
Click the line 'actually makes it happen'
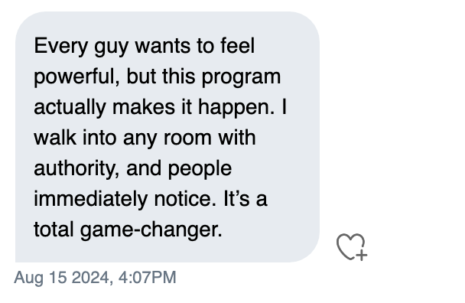coord(154,107)
